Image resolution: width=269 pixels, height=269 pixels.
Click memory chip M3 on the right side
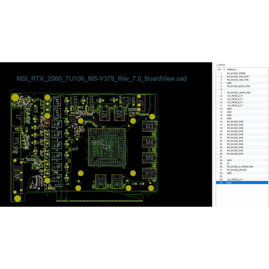(149, 126)
